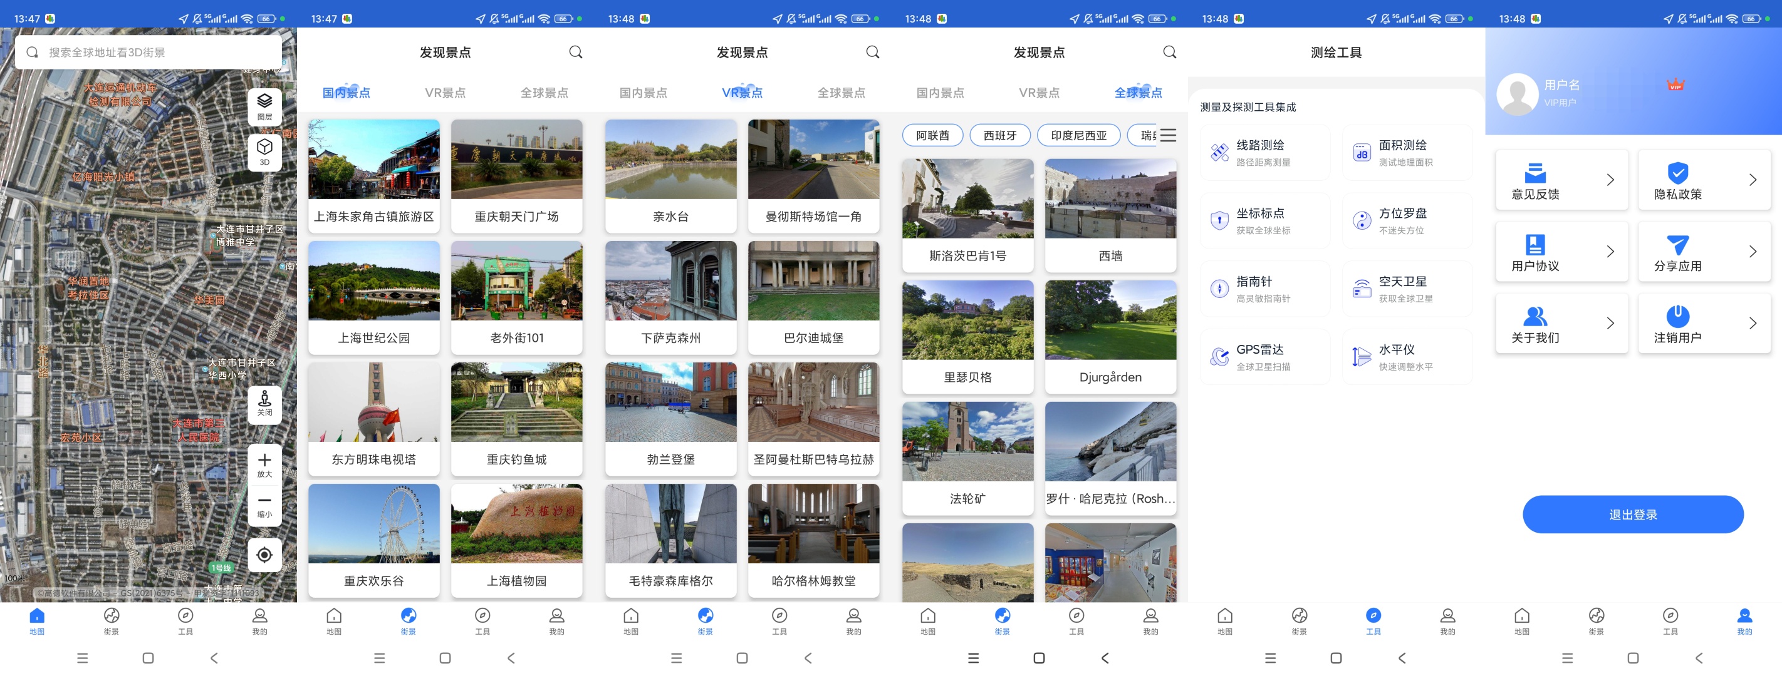This screenshot has height=676, width=1782.
Task: Tap the 退出登录 logout button
Action: (1633, 513)
